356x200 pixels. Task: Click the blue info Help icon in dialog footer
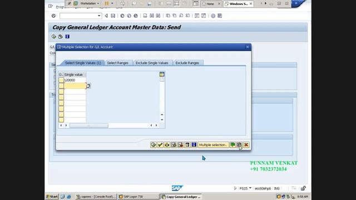(194, 144)
